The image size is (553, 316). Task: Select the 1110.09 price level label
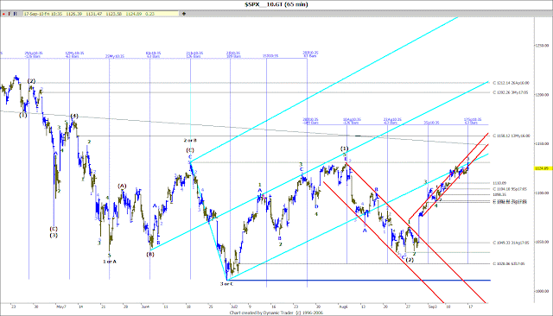pos(499,183)
